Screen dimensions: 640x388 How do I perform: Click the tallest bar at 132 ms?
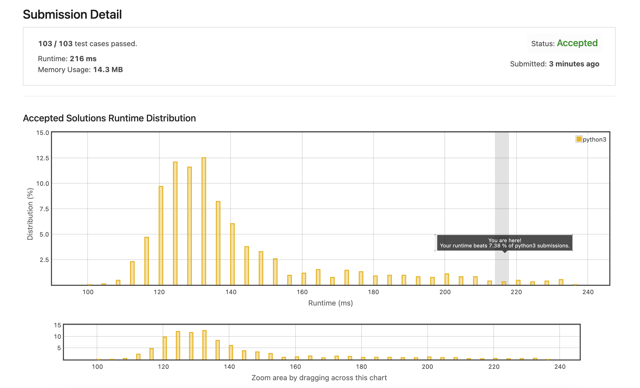[204, 220]
